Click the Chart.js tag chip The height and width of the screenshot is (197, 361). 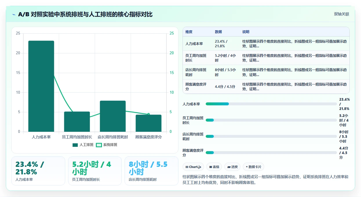click(x=193, y=167)
